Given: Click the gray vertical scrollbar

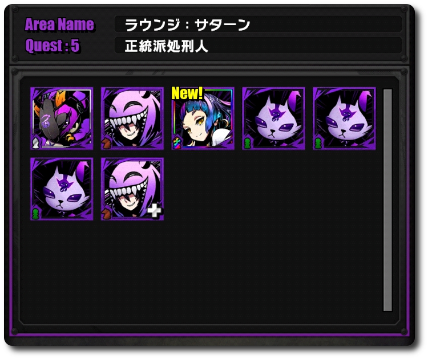Looking at the screenshot, I should point(387,200).
